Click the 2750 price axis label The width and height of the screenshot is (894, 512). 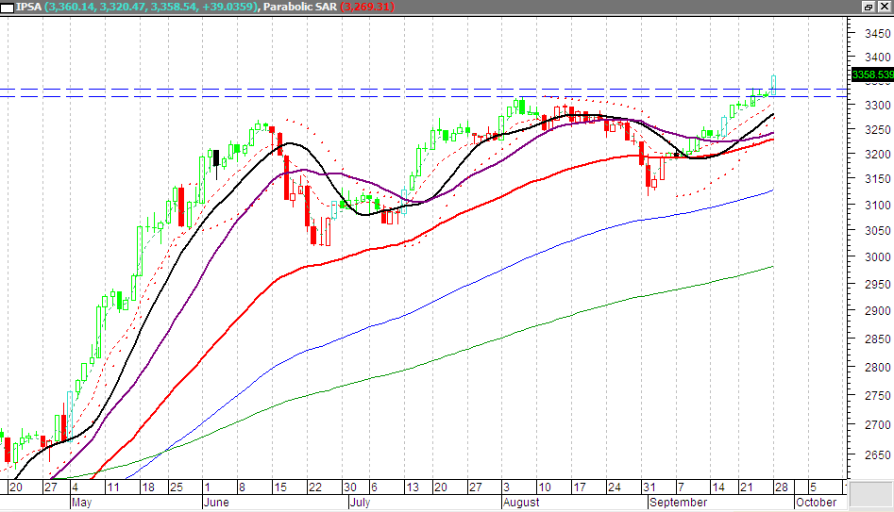point(877,396)
